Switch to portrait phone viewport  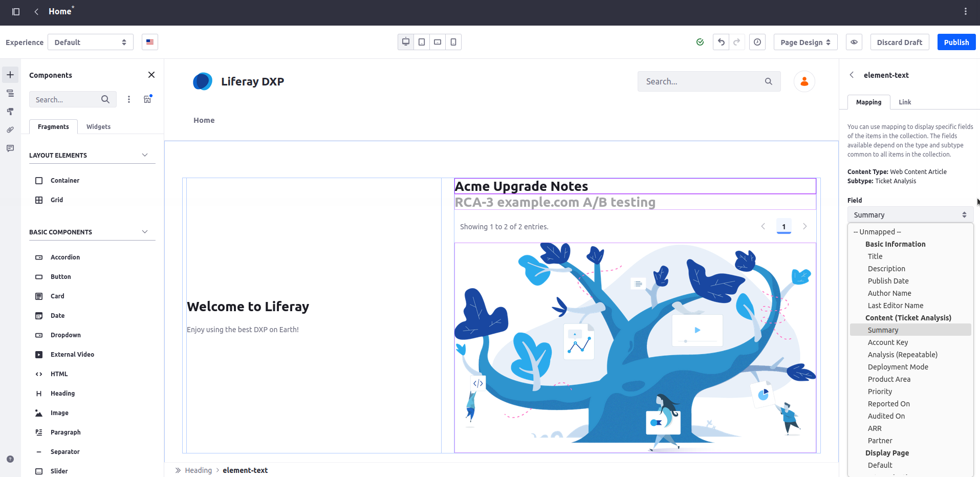click(x=453, y=42)
